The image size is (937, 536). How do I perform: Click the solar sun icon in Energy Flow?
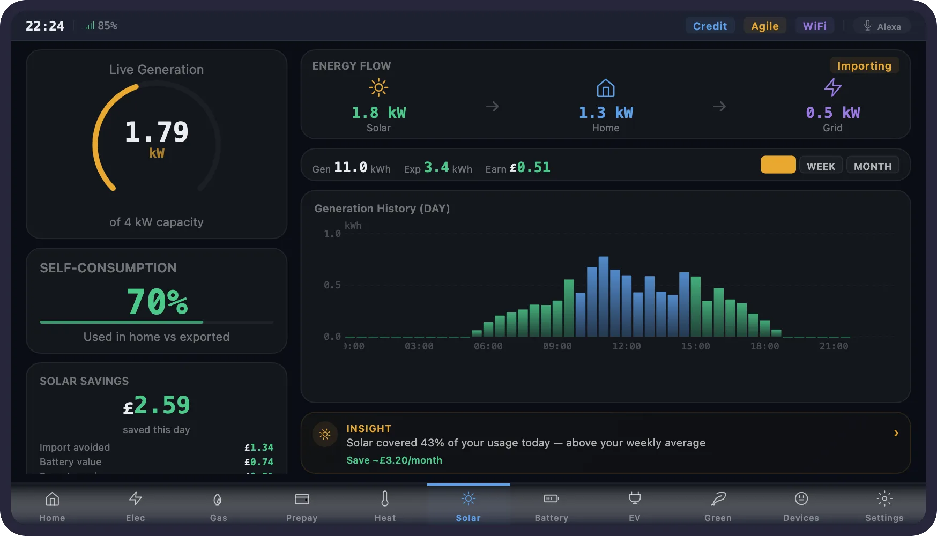[x=379, y=87]
